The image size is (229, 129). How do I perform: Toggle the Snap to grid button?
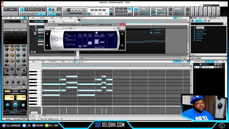[x=50, y=10]
